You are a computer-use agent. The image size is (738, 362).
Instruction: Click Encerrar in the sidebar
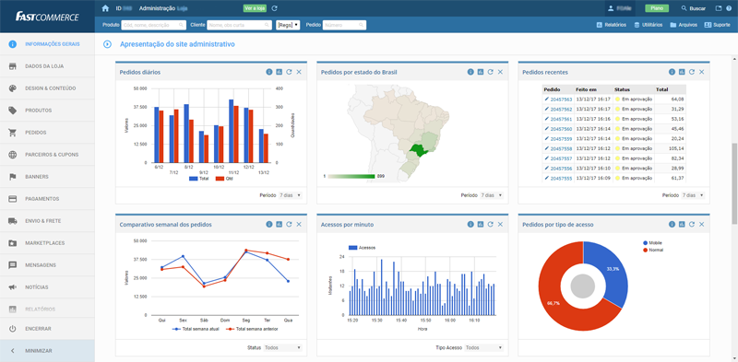pos(47,329)
